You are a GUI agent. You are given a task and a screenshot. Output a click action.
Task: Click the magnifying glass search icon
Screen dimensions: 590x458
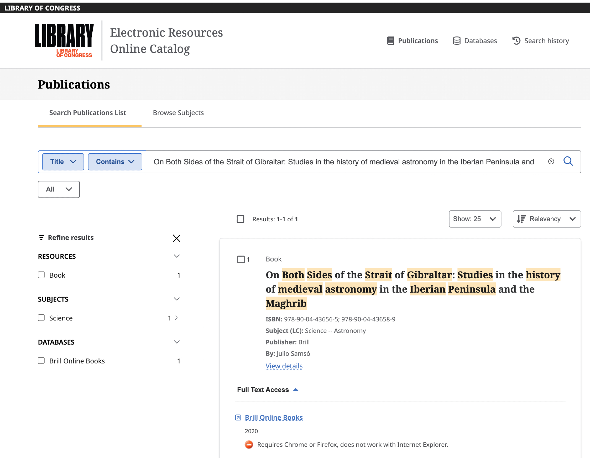pyautogui.click(x=568, y=161)
